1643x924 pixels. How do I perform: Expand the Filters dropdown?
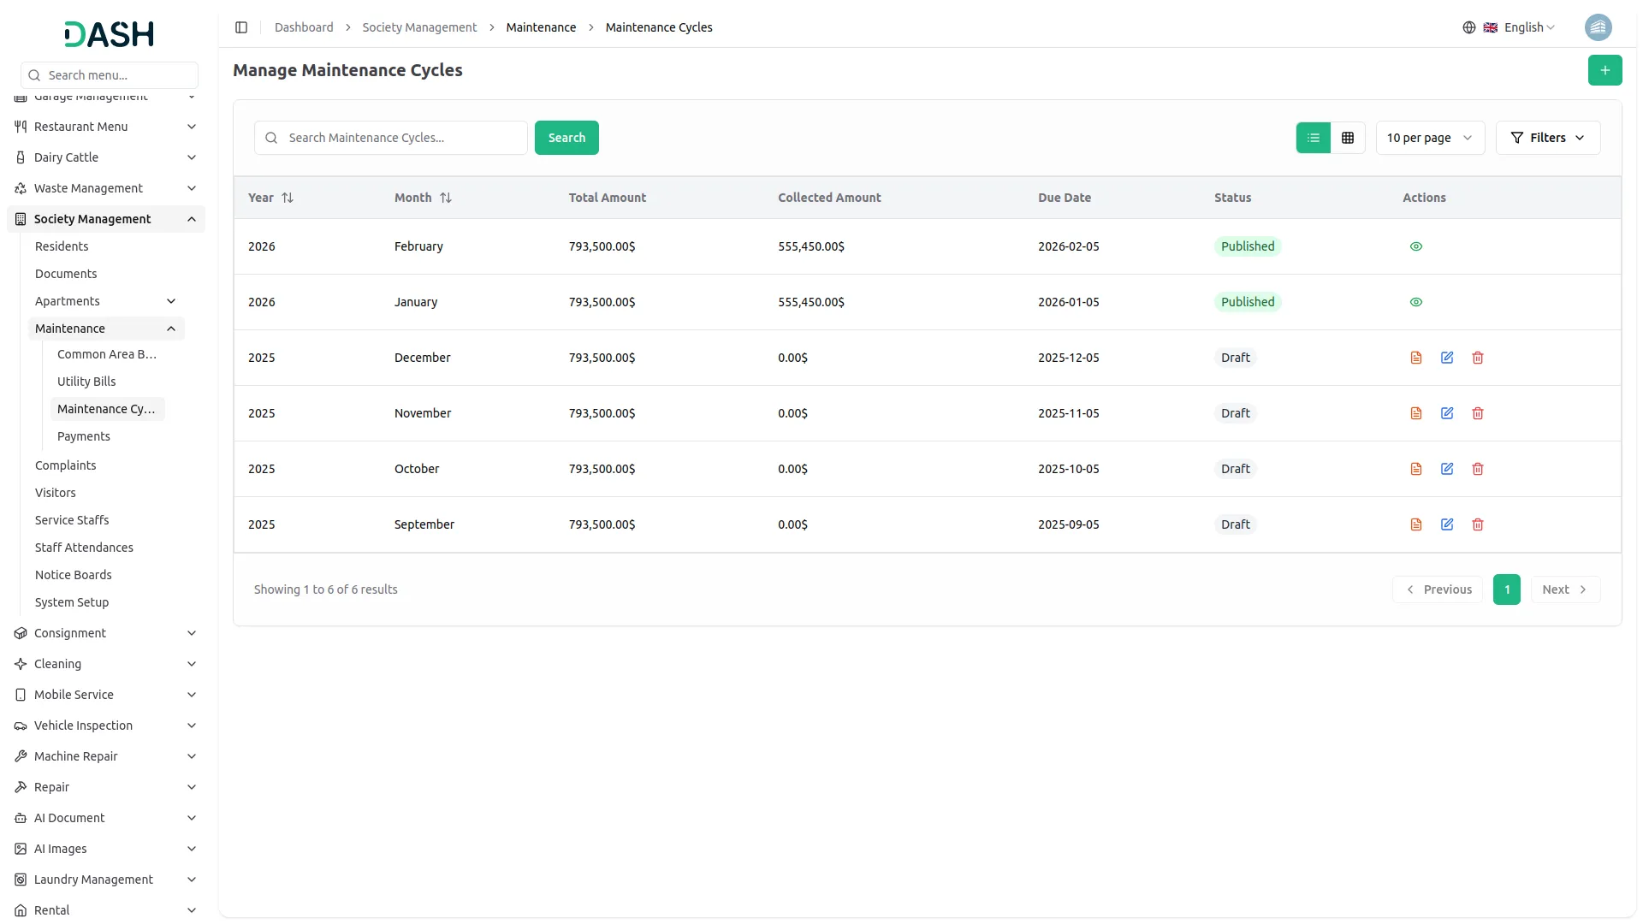pyautogui.click(x=1547, y=138)
